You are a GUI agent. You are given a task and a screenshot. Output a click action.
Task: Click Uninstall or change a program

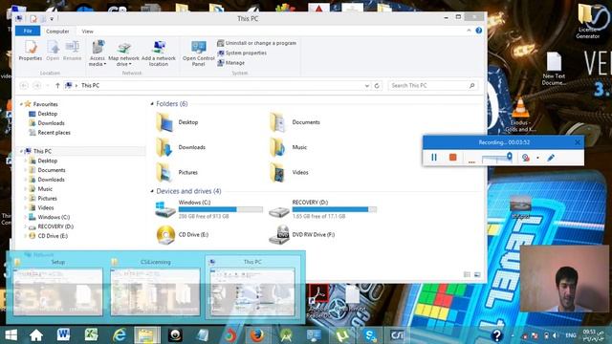point(257,43)
